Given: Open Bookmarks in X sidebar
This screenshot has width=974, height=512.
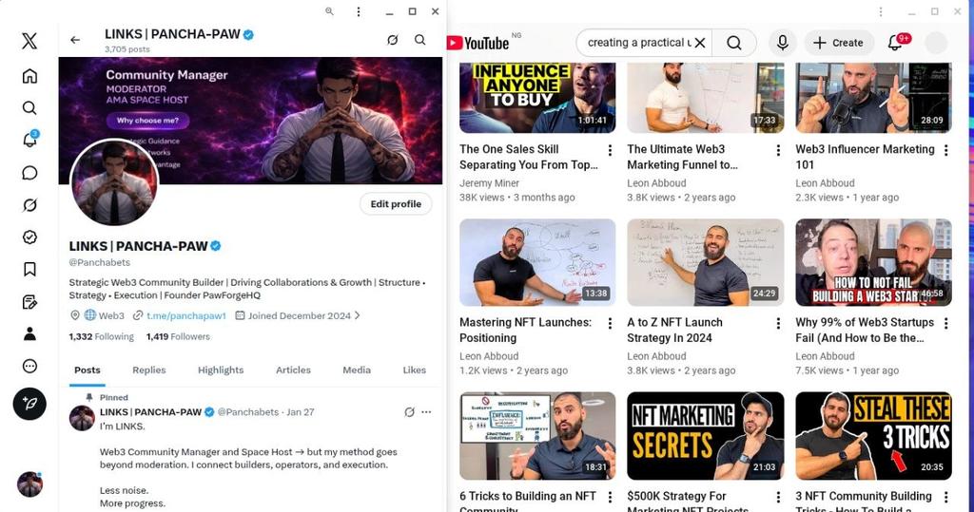Looking at the screenshot, I should (x=29, y=270).
